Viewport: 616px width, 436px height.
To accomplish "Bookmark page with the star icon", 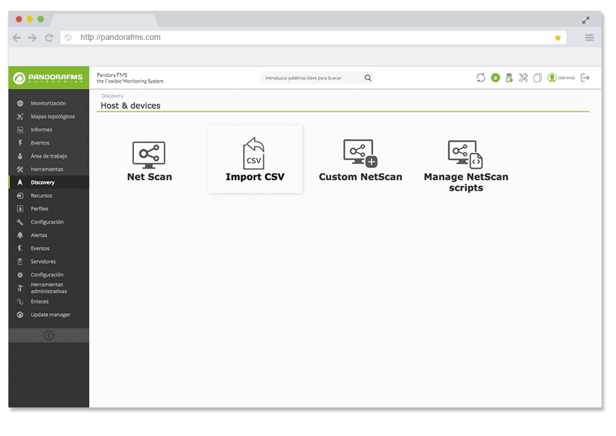I will pyautogui.click(x=557, y=38).
